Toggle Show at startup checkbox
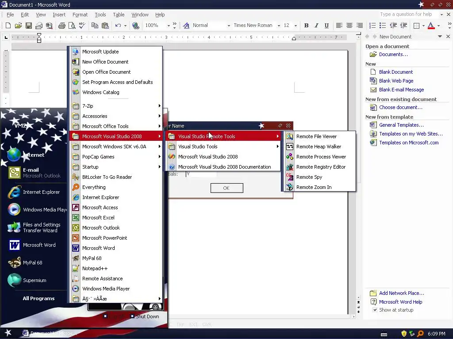This screenshot has height=339, width=453. tap(375, 310)
